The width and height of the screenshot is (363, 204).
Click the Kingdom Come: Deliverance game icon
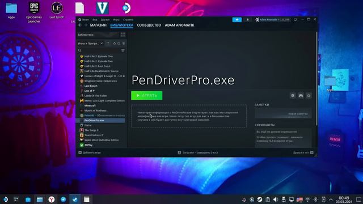[82, 81]
